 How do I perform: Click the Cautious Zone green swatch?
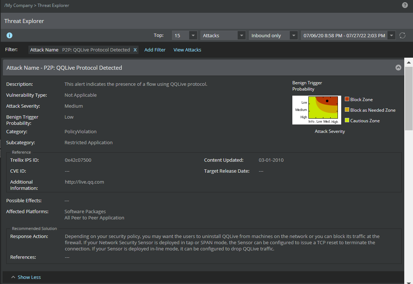(347, 120)
